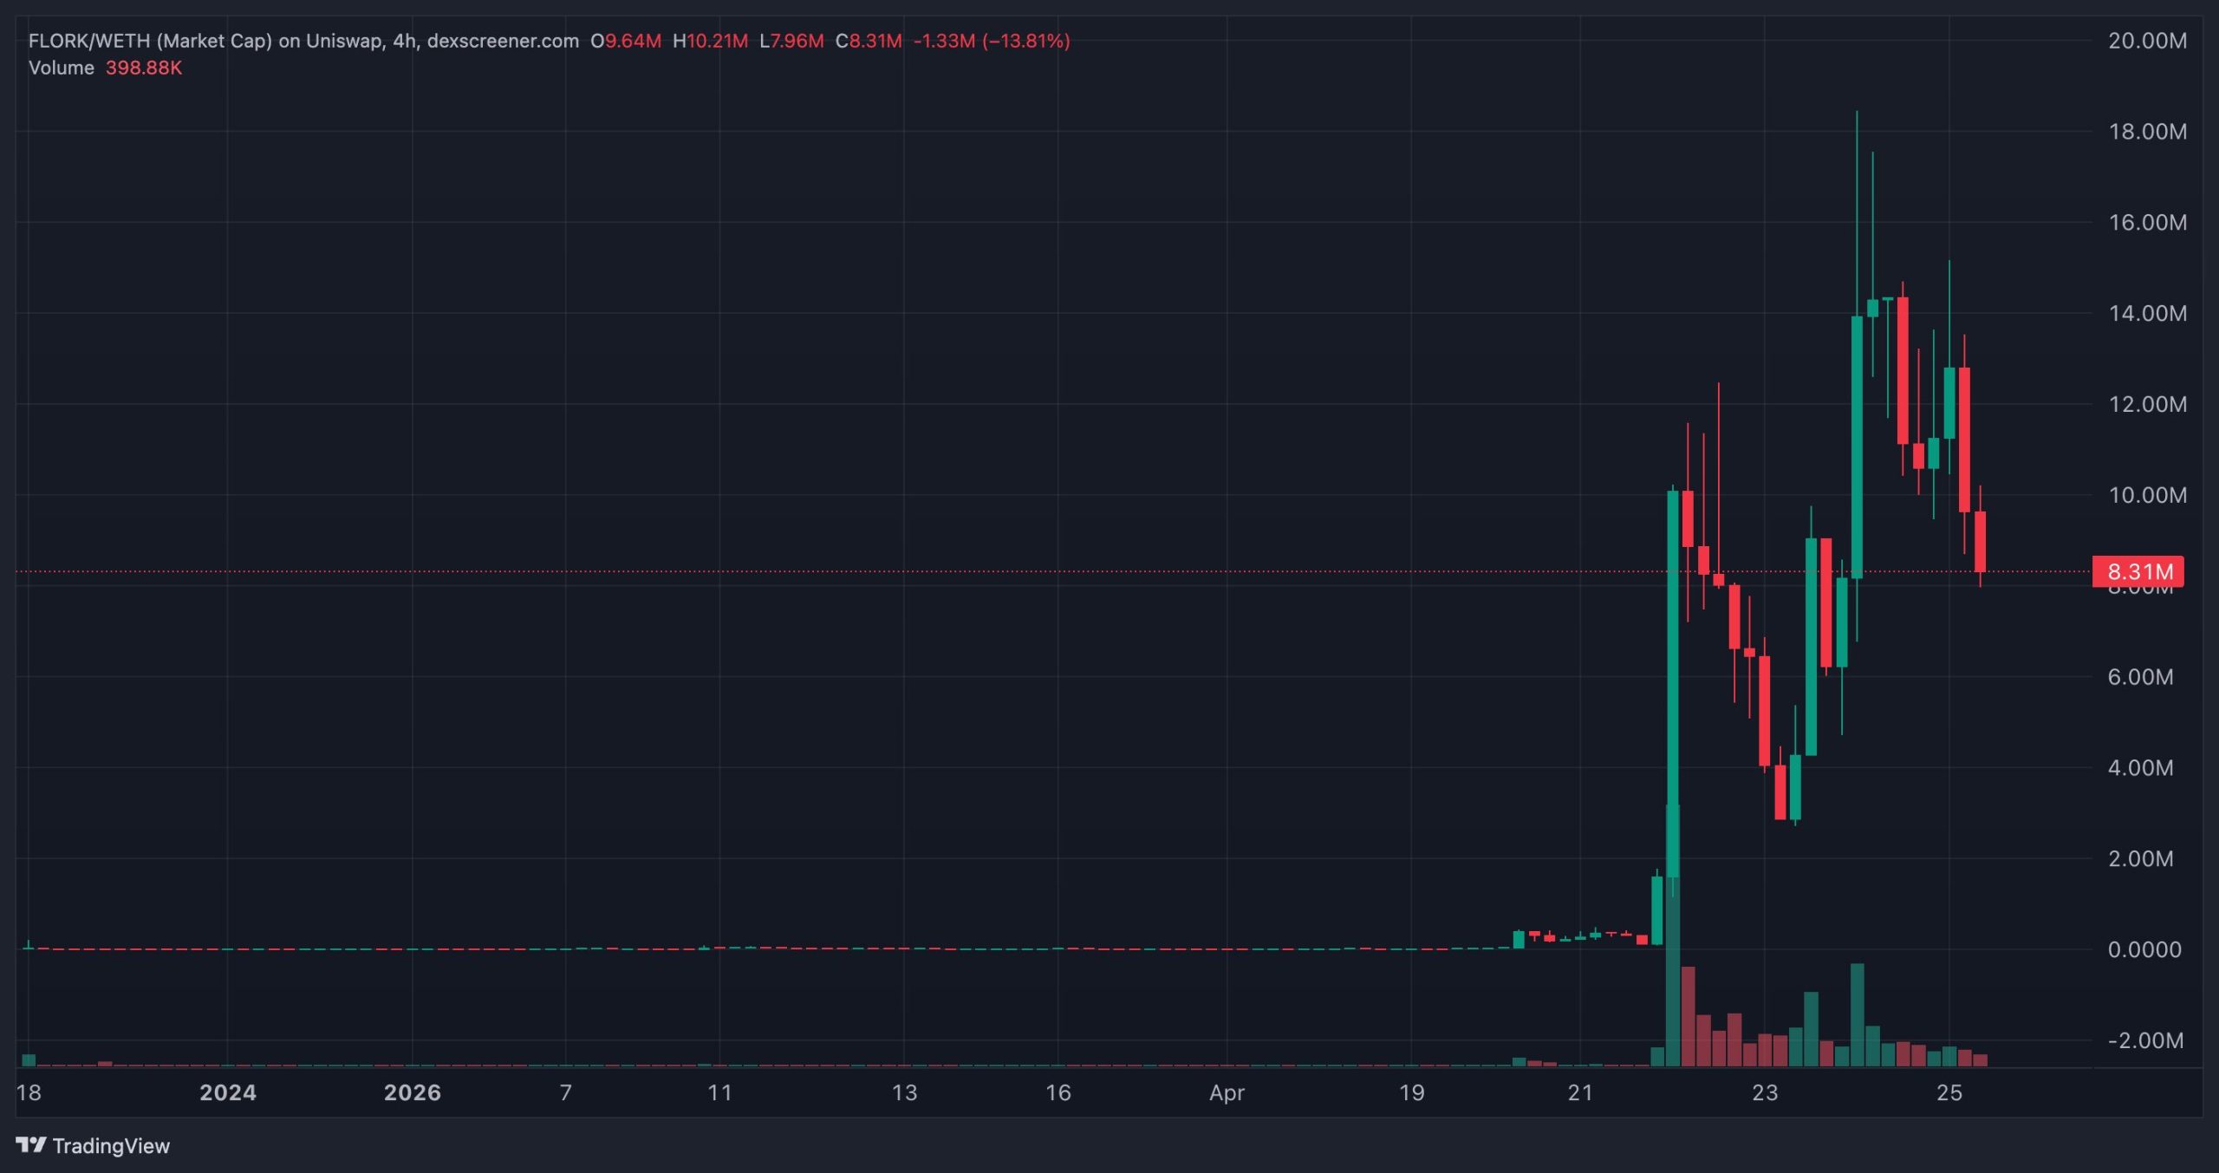Screen dimensions: 2219x1173
Task: Click the 2024 label on the time axis
Action: 229,1094
